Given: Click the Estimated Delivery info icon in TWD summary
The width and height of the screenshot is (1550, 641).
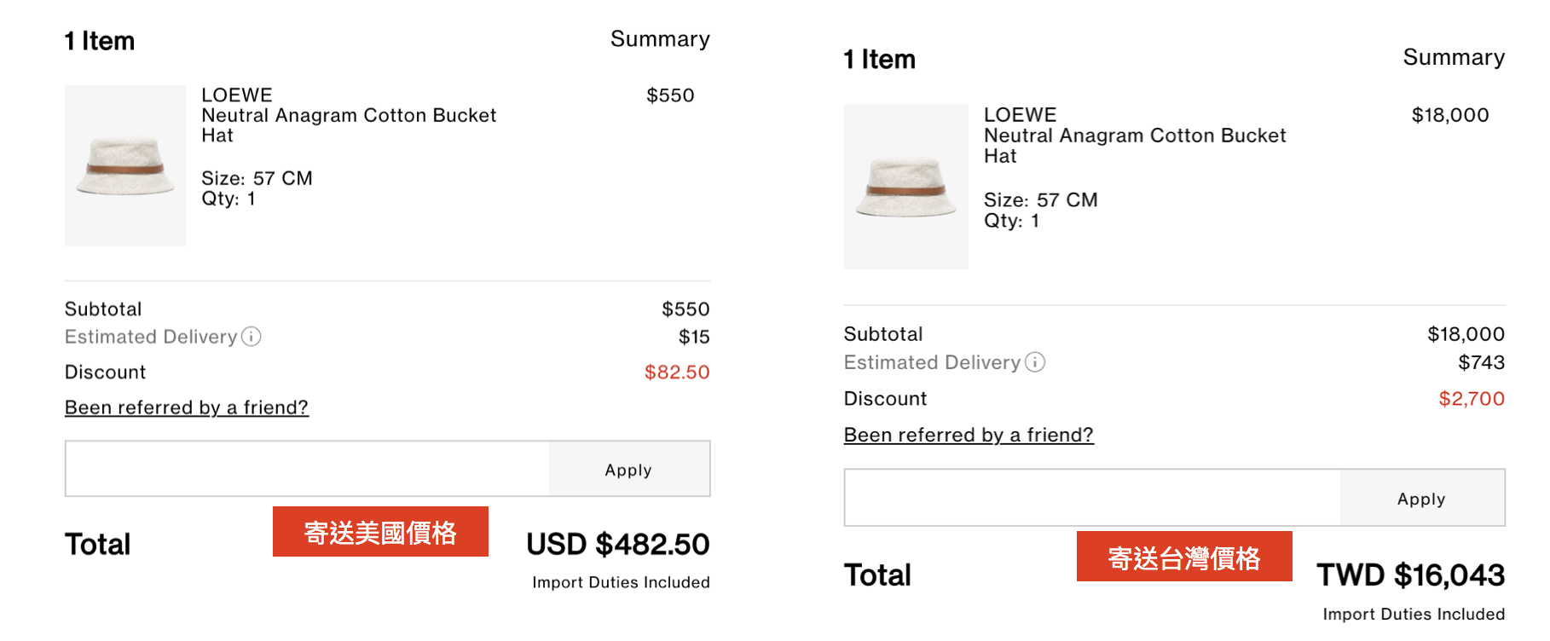Looking at the screenshot, I should pyautogui.click(x=1035, y=362).
